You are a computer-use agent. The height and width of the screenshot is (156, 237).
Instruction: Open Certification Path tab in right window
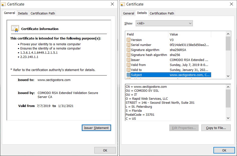pos(162,13)
